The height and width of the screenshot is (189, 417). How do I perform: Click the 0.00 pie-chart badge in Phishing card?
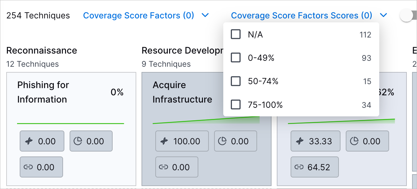(x=91, y=141)
